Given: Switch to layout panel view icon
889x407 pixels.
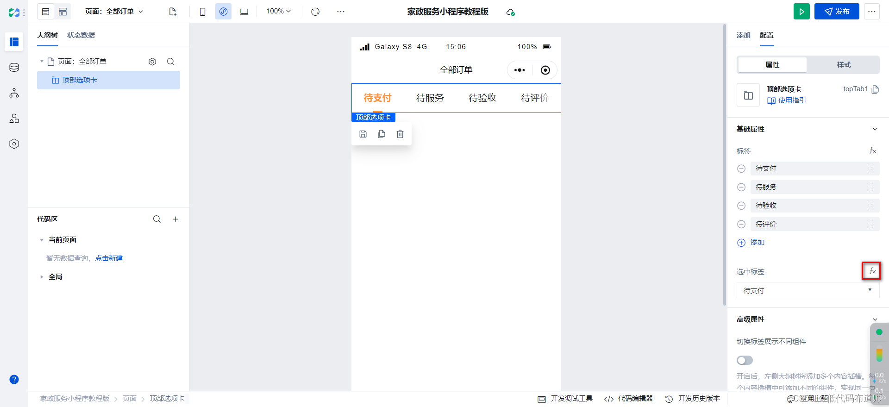Looking at the screenshot, I should pyautogui.click(x=63, y=12).
